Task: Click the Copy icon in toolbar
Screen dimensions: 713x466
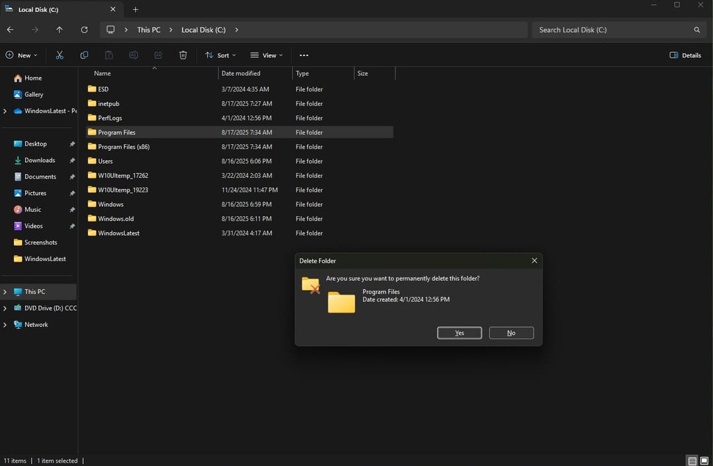Action: 84,55
